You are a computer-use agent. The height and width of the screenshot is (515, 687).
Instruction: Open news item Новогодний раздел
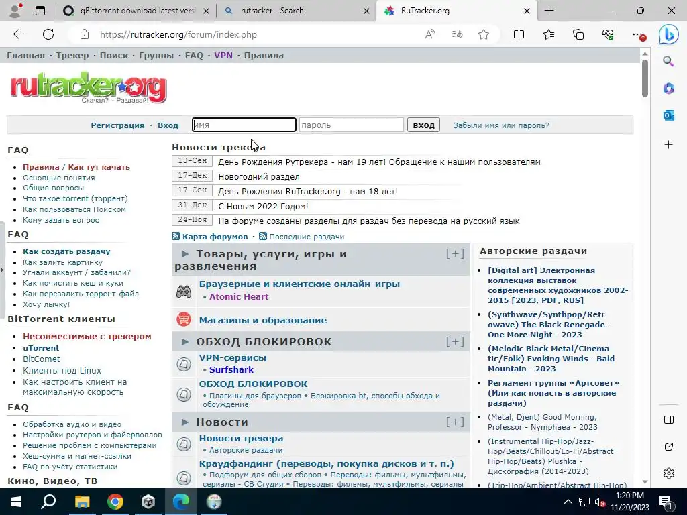pos(259,177)
